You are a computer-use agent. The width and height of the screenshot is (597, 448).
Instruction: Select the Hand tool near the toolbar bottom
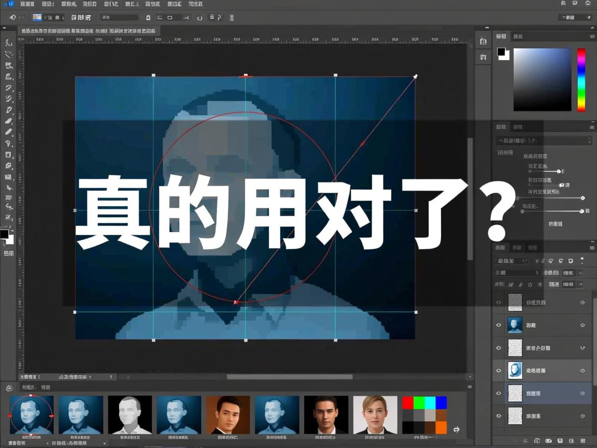8,206
